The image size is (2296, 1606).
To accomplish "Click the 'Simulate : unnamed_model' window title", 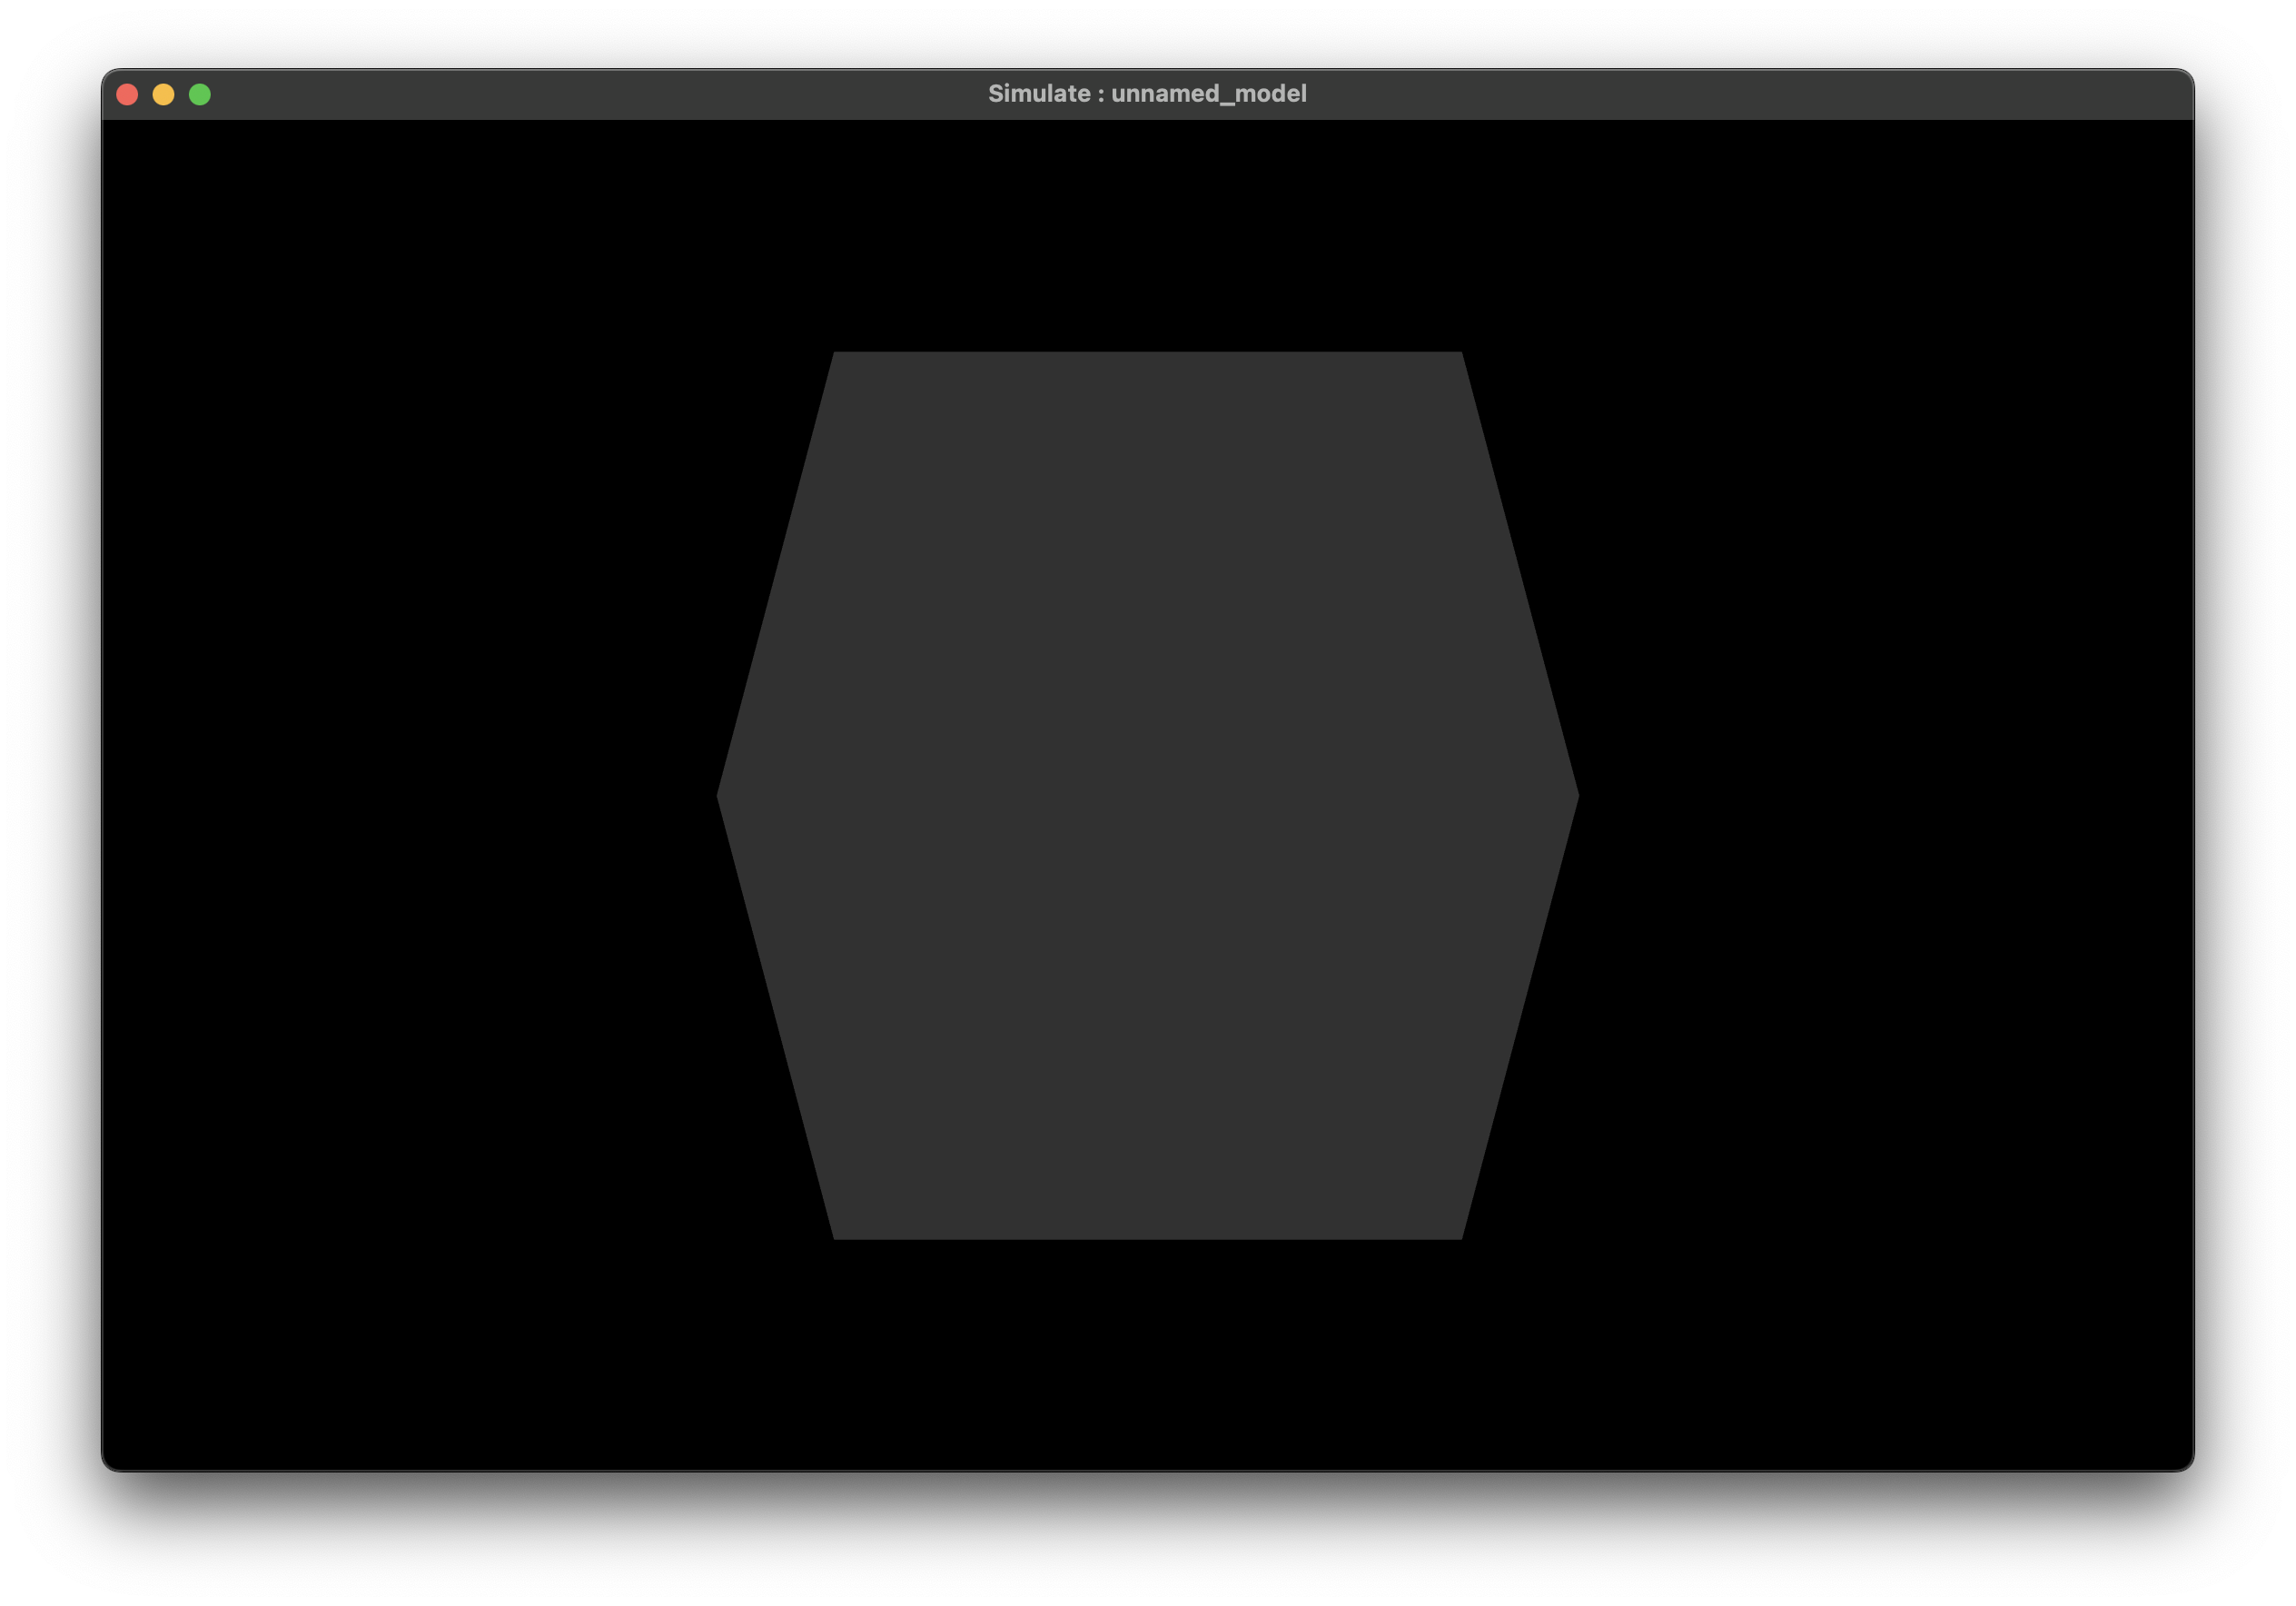I will coord(1147,94).
